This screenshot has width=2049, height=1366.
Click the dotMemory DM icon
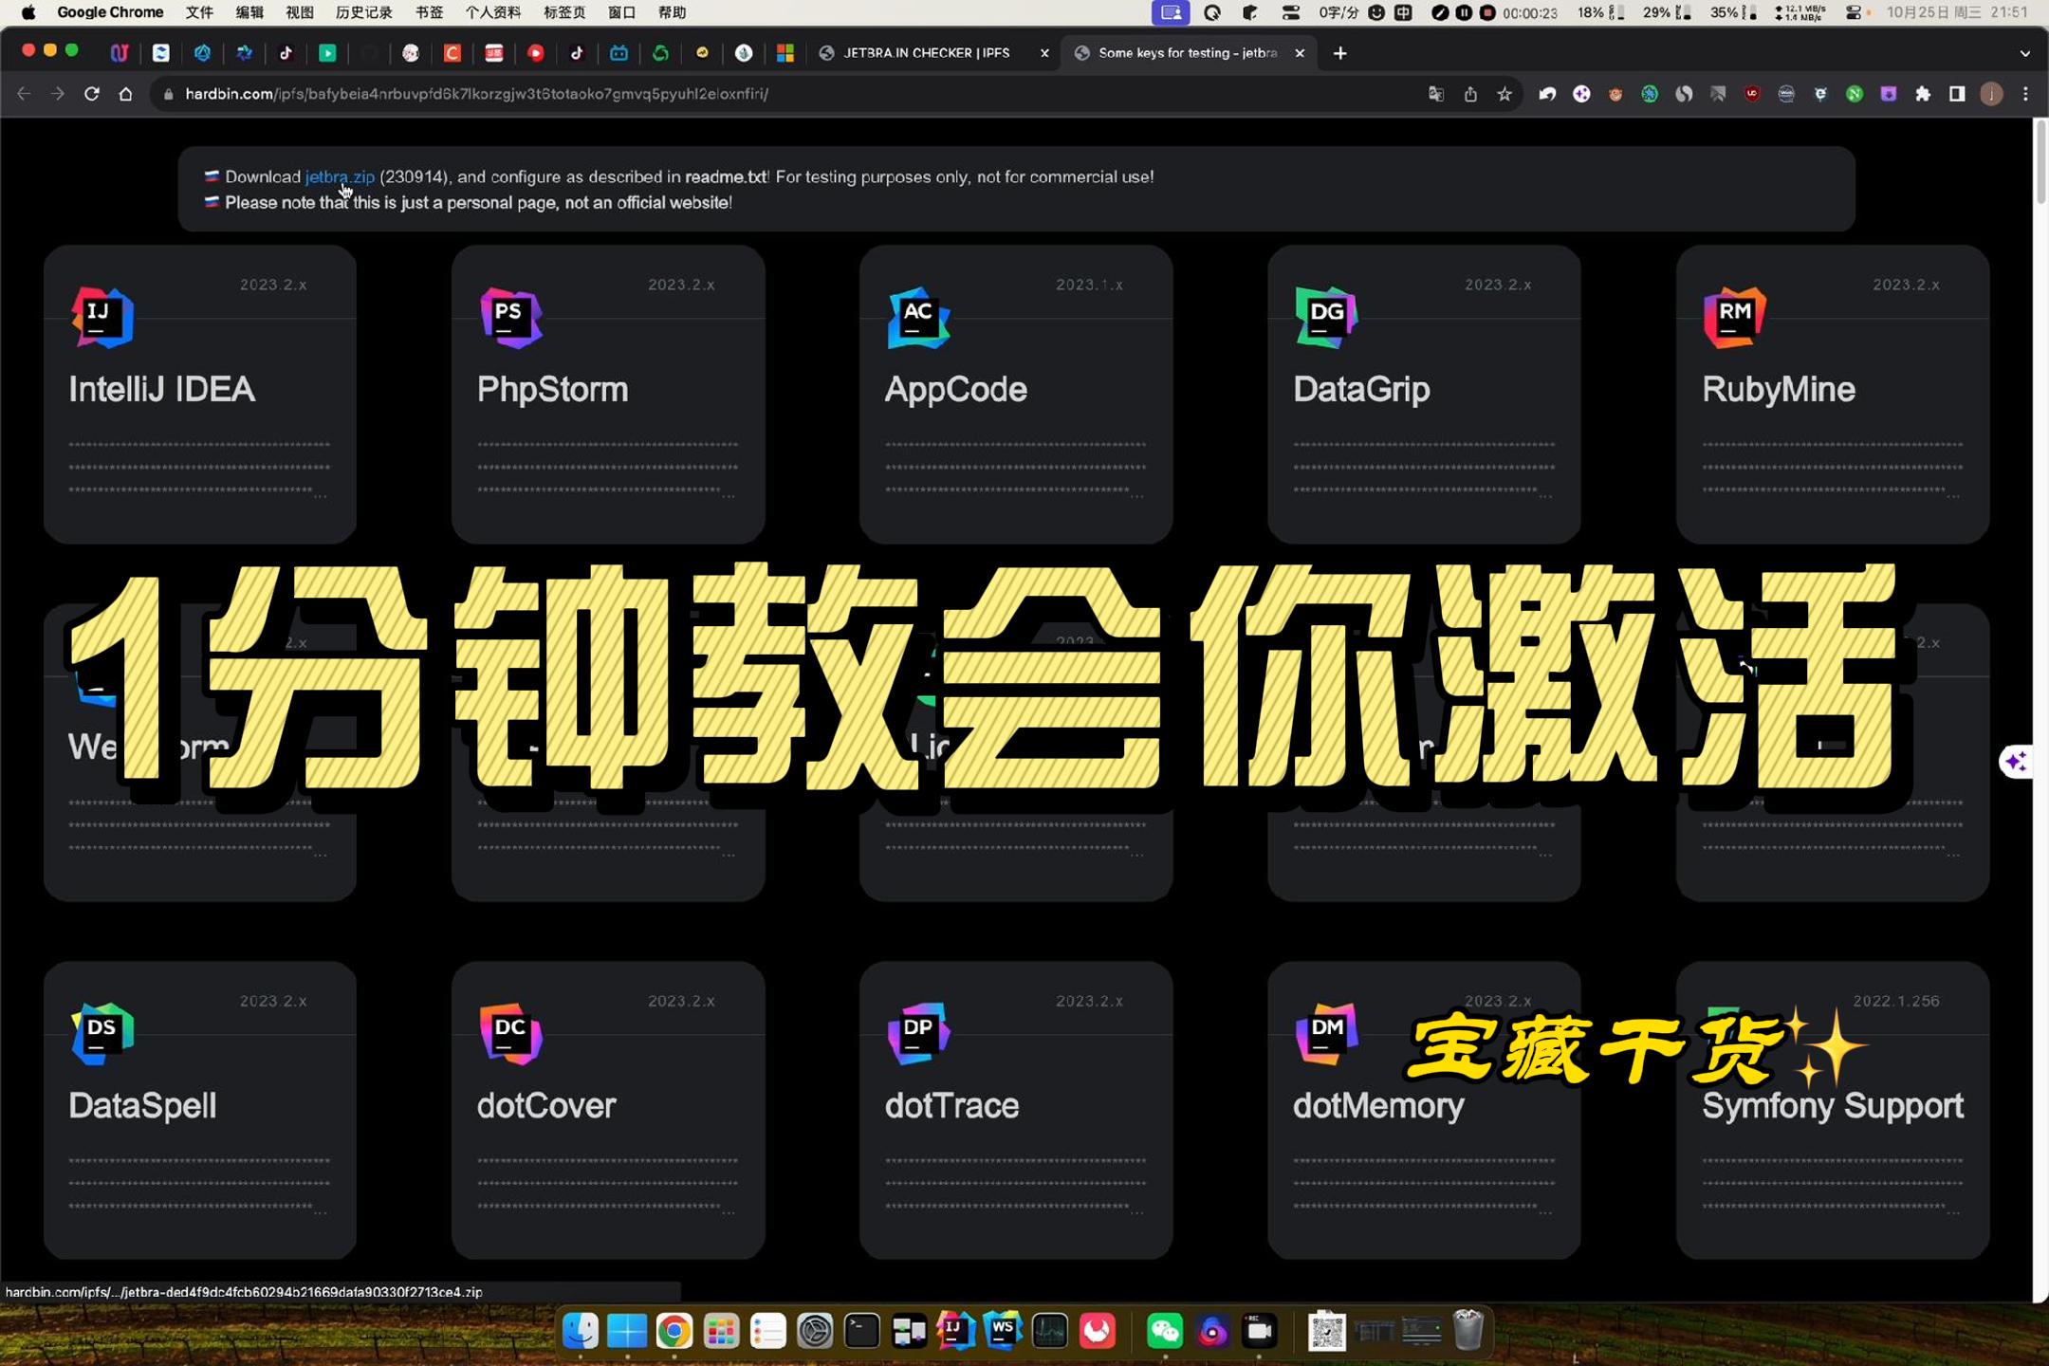coord(1326,1034)
